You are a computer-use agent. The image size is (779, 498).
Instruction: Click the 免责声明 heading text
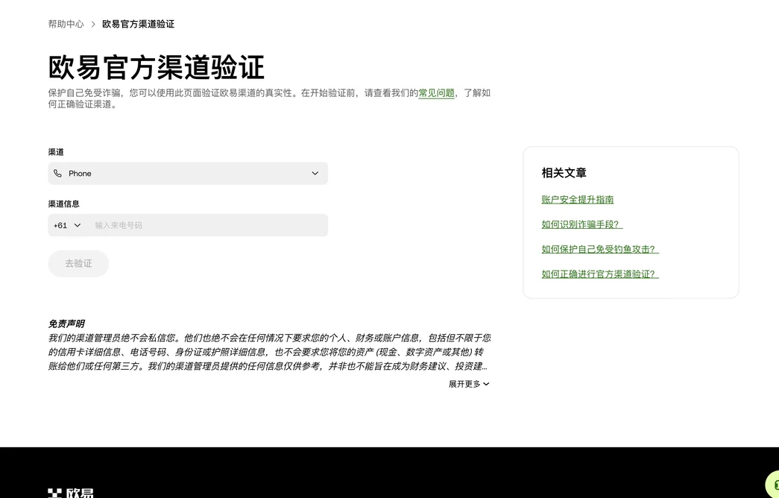tap(66, 324)
